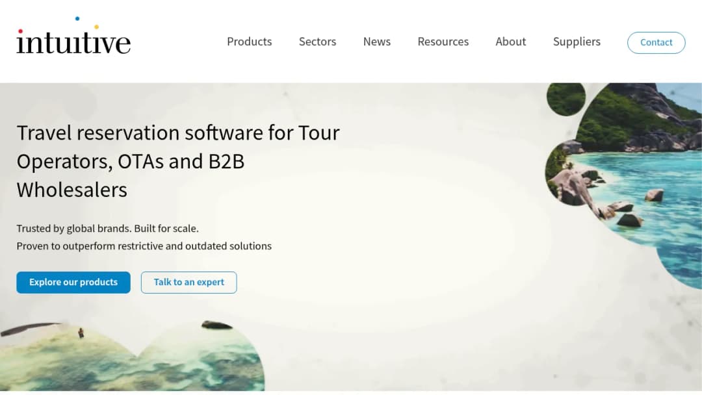Open the About menu

click(511, 42)
